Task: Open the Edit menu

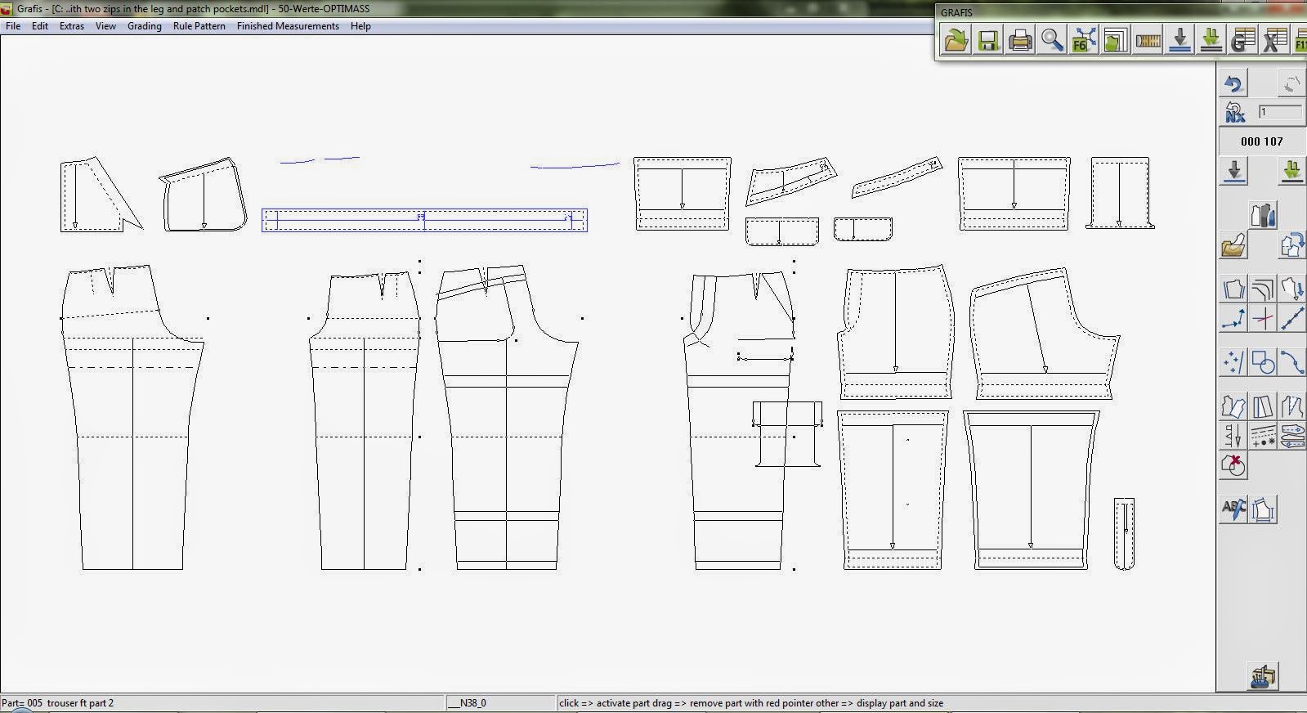Action: pos(40,26)
